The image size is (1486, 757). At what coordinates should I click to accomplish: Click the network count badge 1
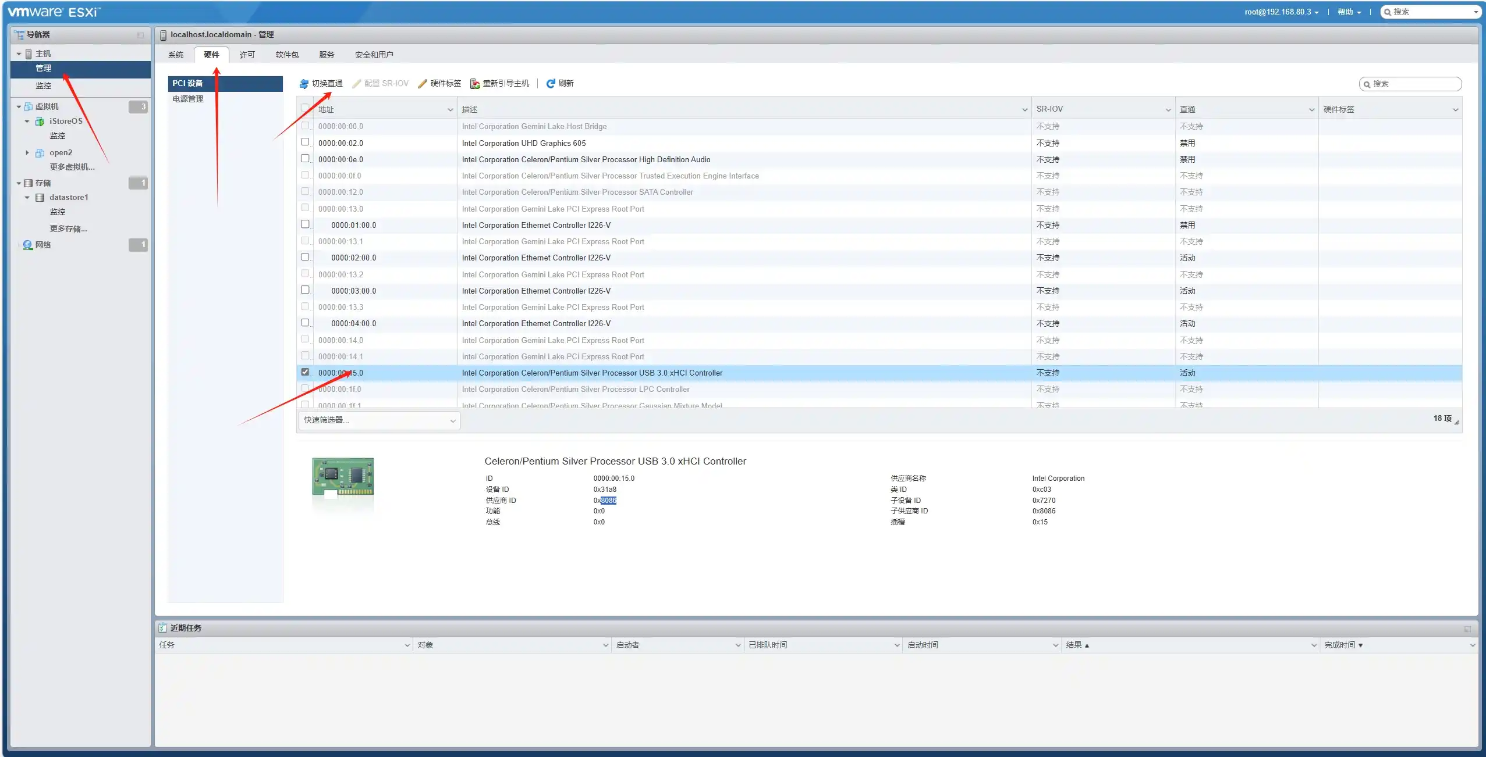click(138, 245)
